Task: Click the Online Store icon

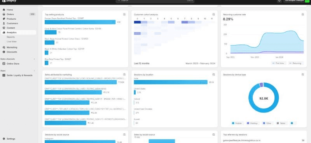Action: tap(4, 64)
